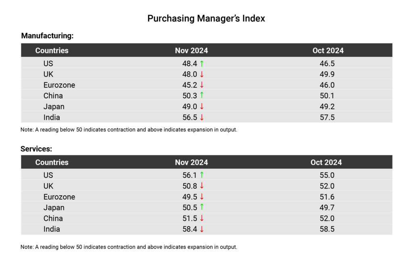
Task: Click the Services section heading
Action: [x=36, y=149]
